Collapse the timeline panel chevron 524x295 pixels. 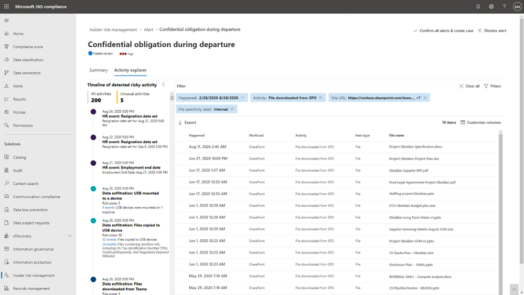164,85
